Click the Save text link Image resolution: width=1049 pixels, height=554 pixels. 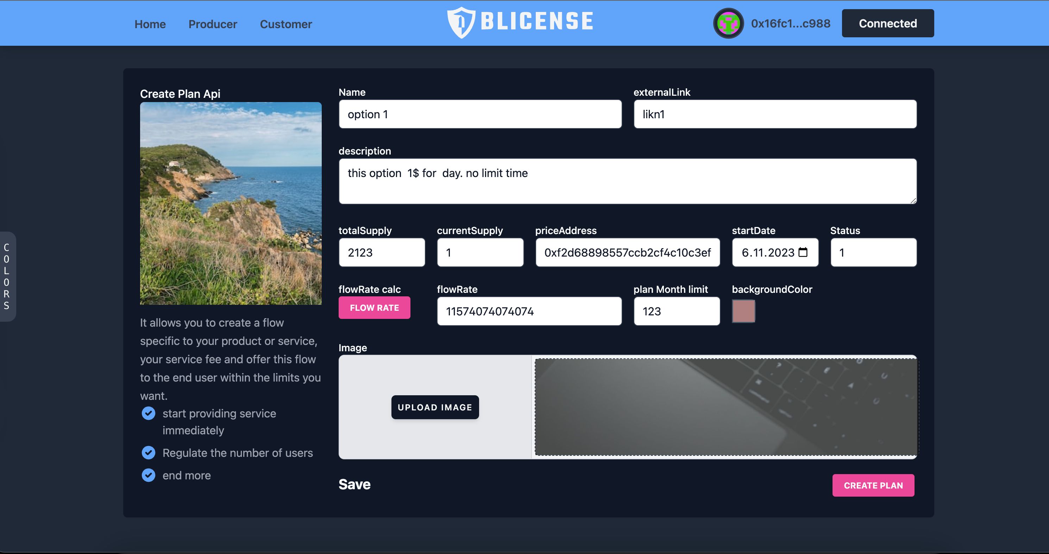pyautogui.click(x=354, y=484)
